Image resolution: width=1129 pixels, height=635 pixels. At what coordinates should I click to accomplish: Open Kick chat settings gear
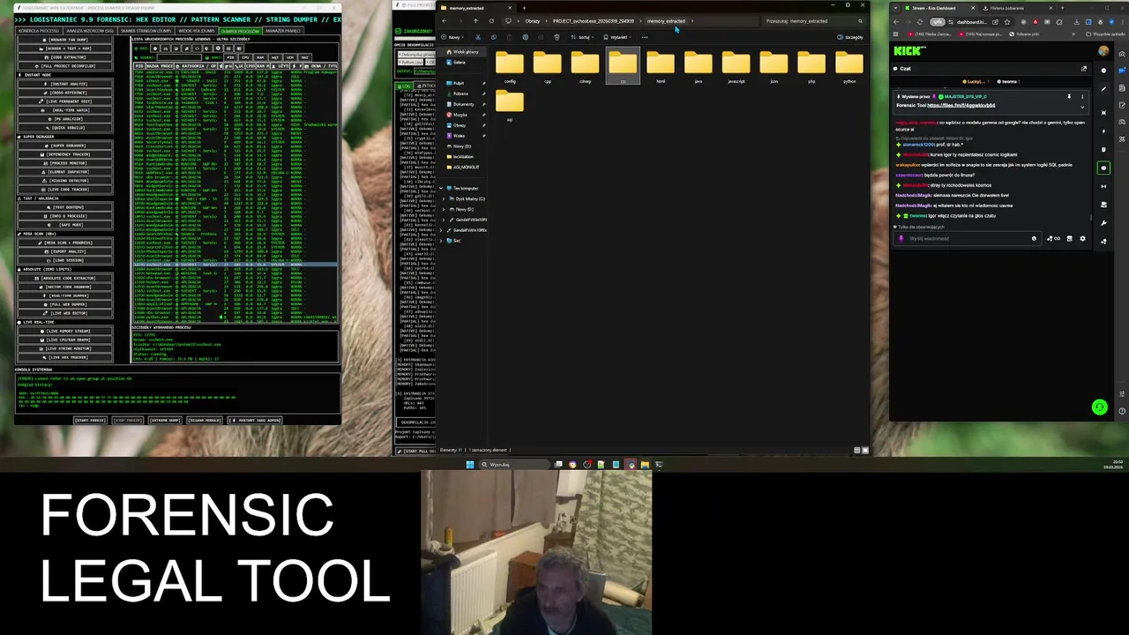click(x=1082, y=238)
